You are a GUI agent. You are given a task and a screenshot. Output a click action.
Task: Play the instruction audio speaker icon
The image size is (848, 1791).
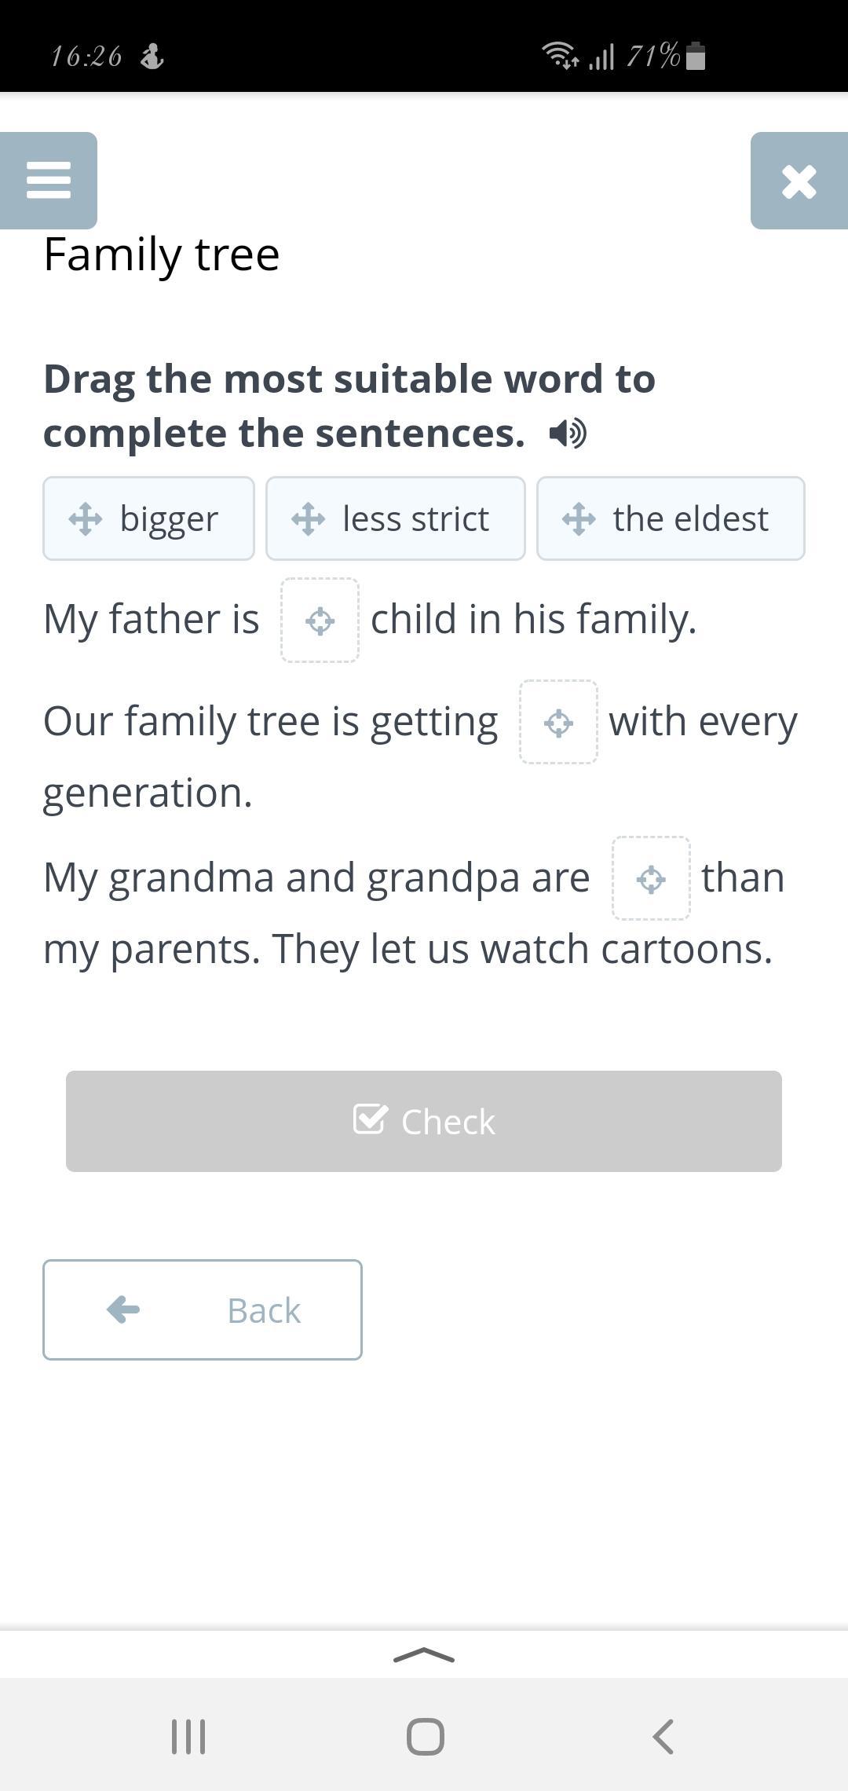pos(568,433)
